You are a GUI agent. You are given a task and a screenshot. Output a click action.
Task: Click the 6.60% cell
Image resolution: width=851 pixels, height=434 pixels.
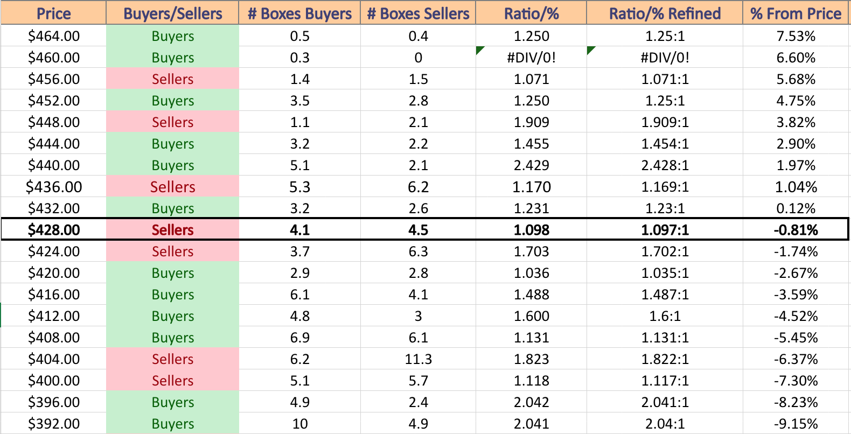(796, 58)
